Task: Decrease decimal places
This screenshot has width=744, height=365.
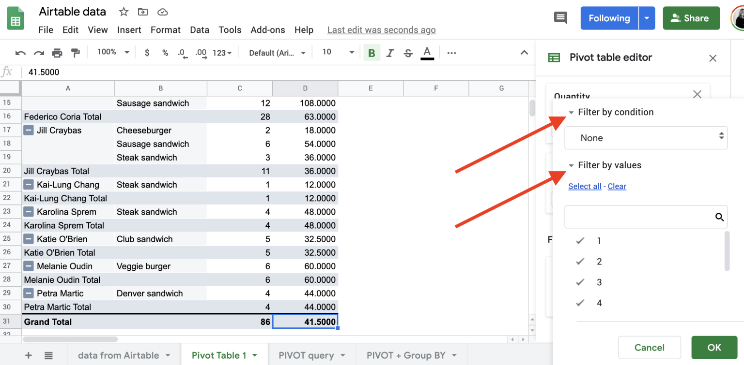Action: [183, 53]
